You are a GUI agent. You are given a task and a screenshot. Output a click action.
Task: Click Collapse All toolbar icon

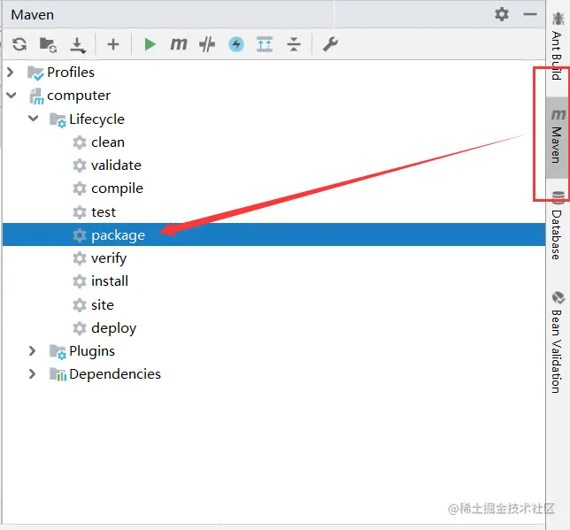(294, 45)
